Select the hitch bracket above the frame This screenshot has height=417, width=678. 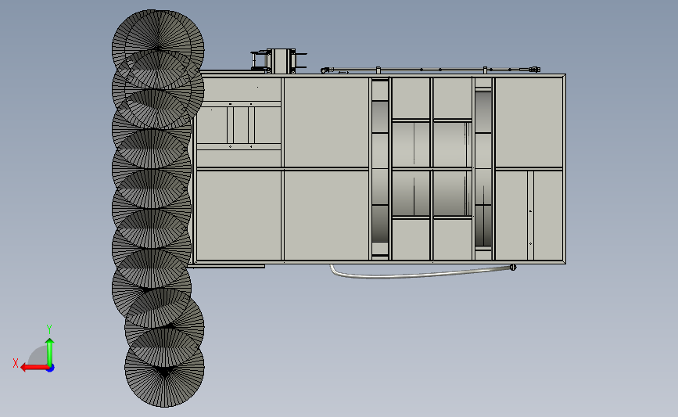click(278, 61)
